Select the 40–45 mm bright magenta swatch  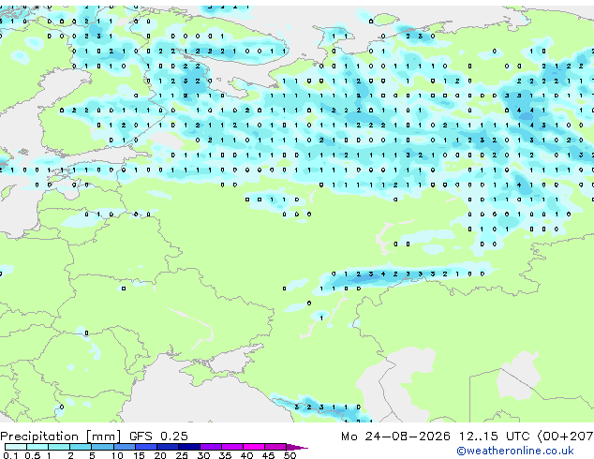(x=254, y=447)
